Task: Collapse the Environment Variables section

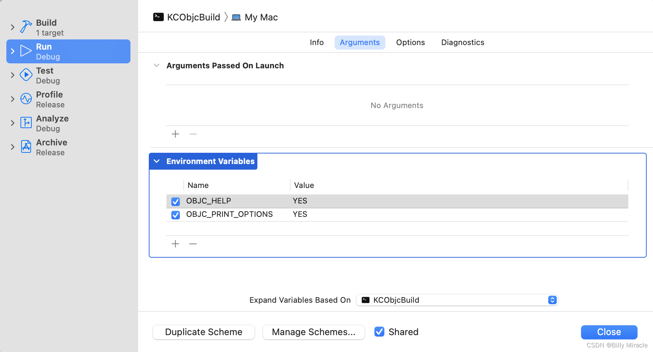Action: click(157, 161)
